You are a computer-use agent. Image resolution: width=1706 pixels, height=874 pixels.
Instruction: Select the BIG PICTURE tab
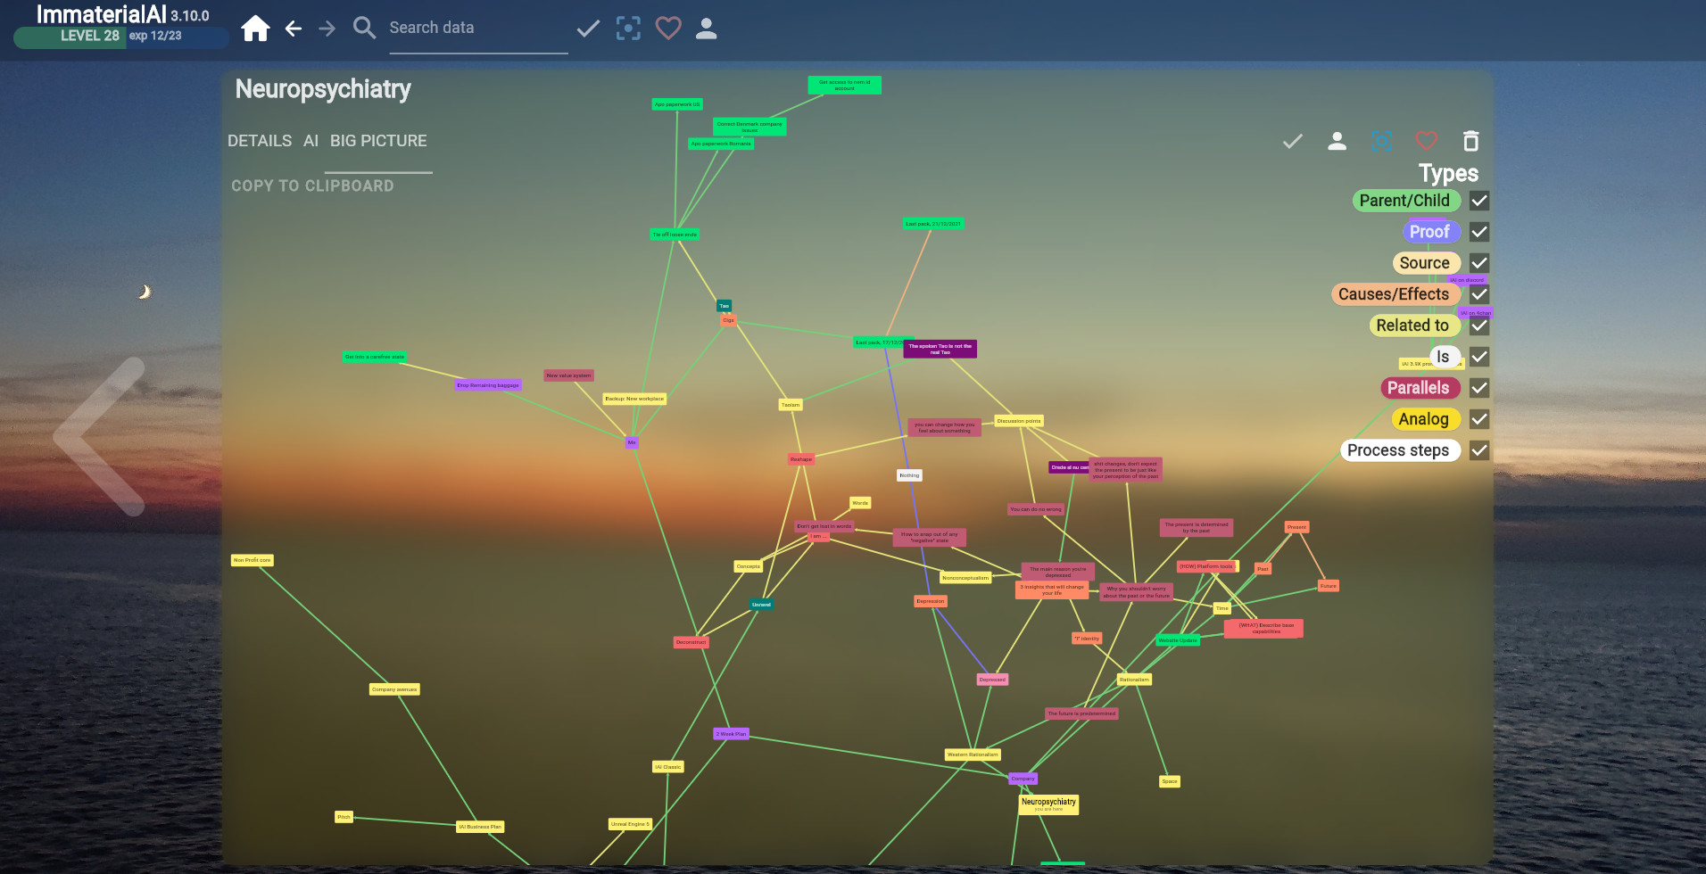[378, 140]
